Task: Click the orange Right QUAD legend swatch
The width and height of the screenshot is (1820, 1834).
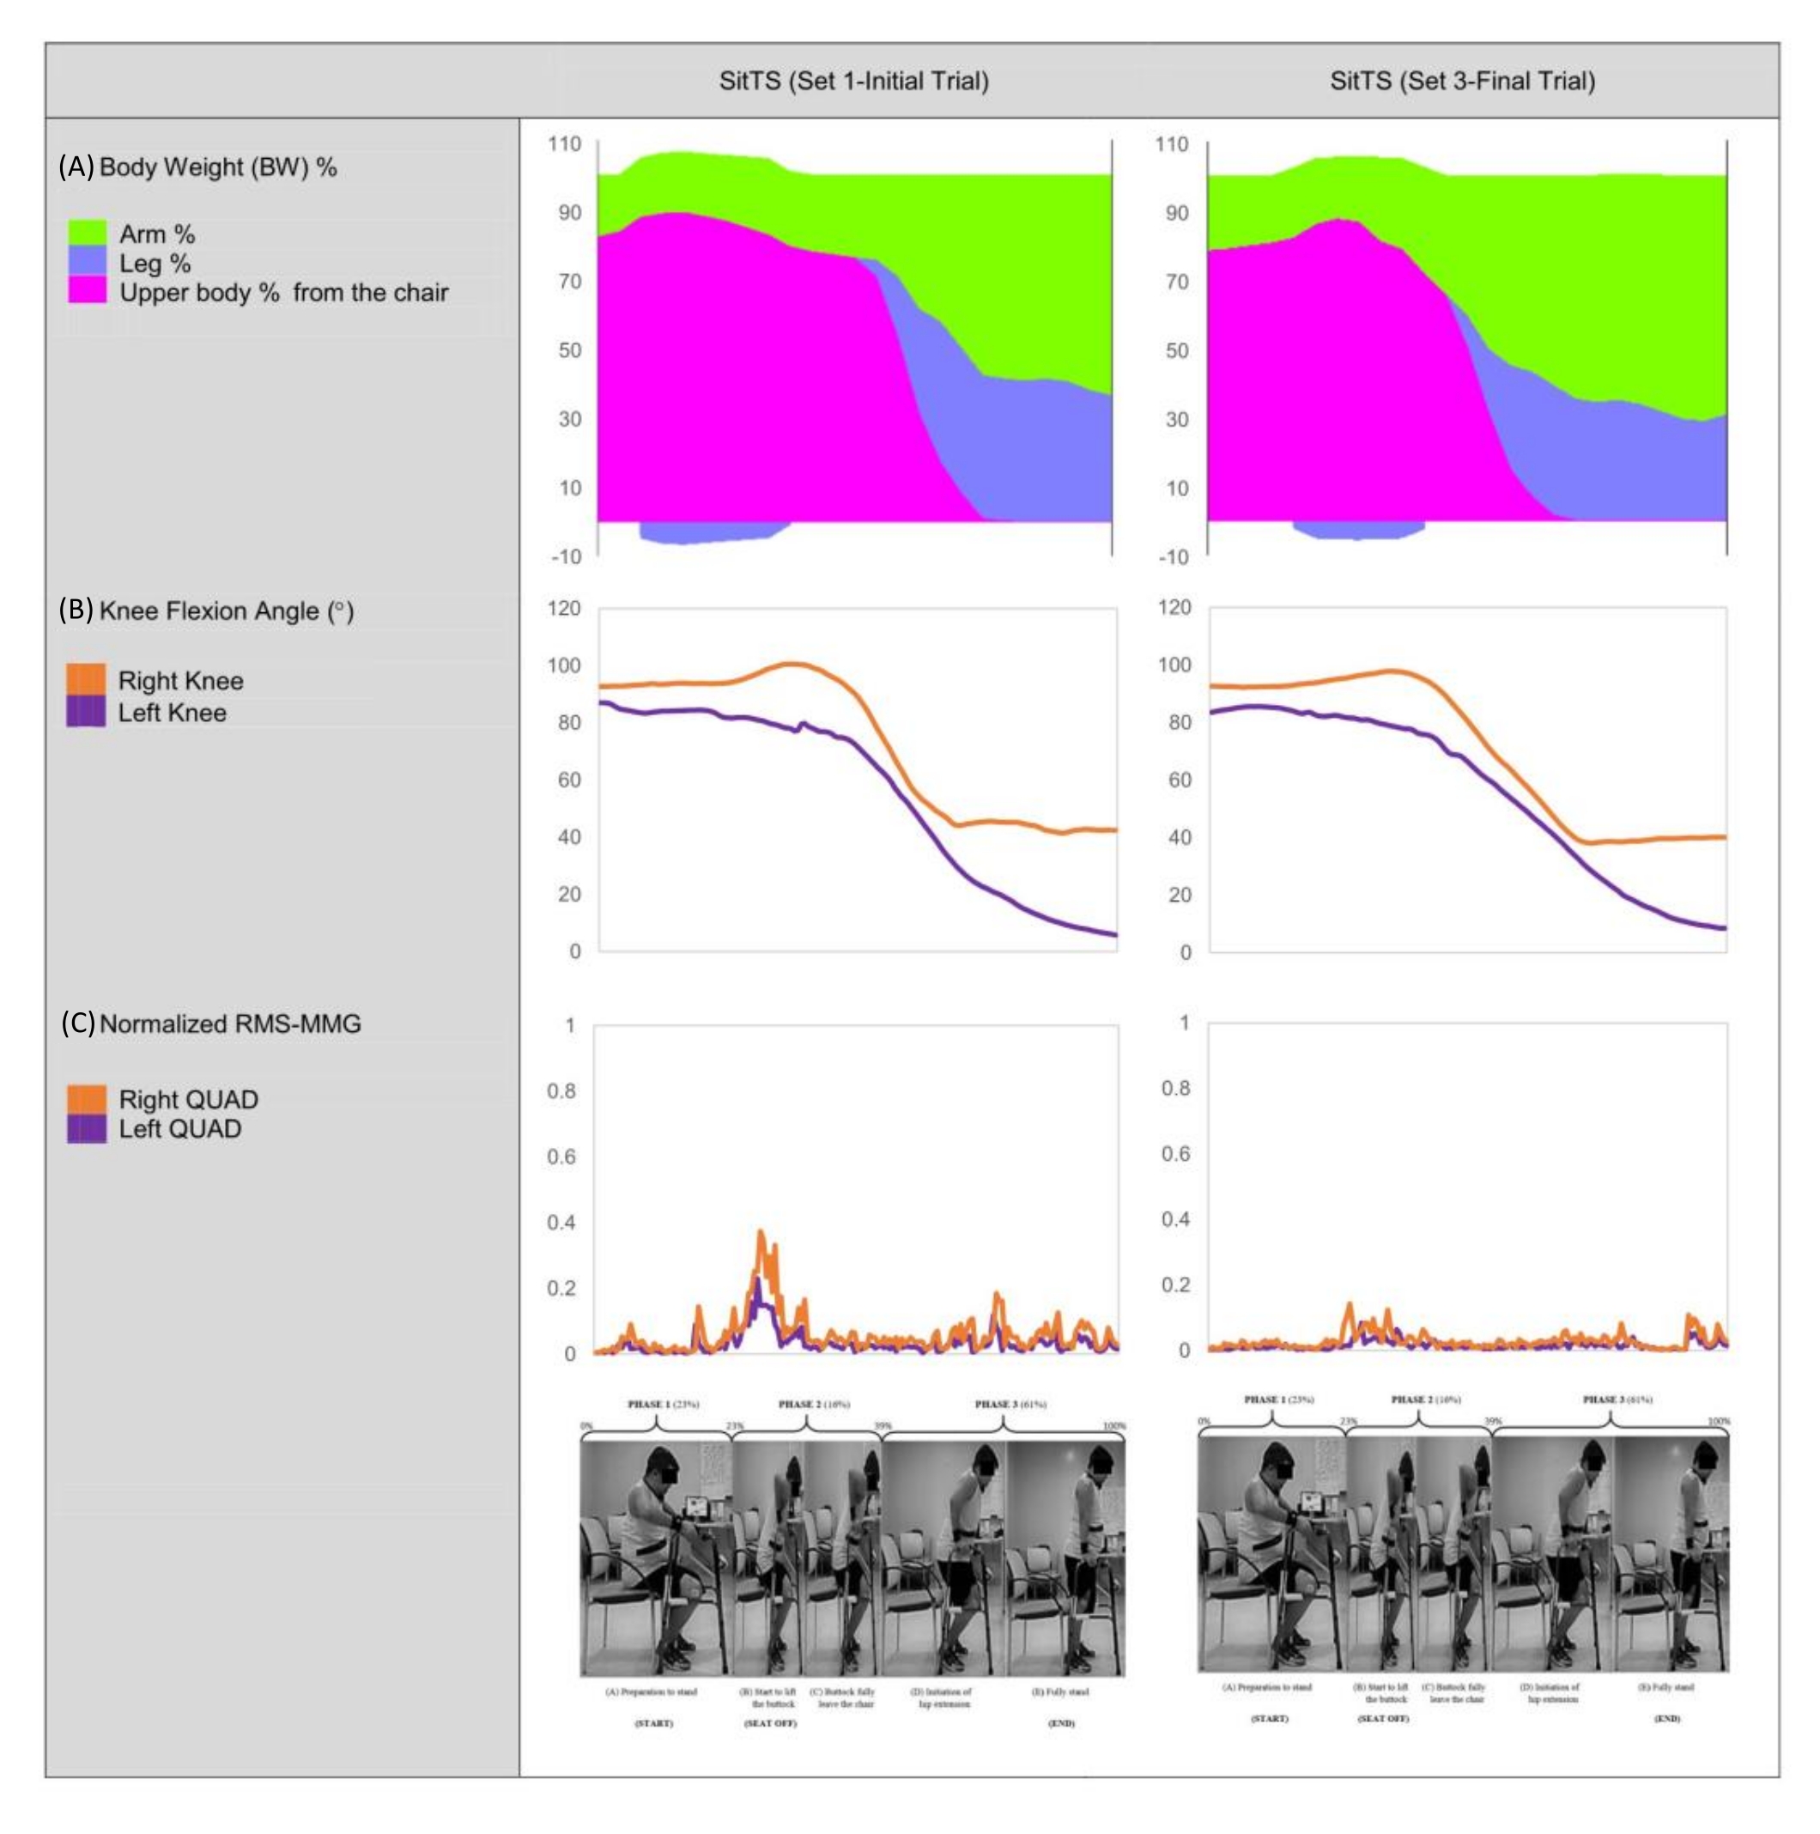Action: (87, 1098)
